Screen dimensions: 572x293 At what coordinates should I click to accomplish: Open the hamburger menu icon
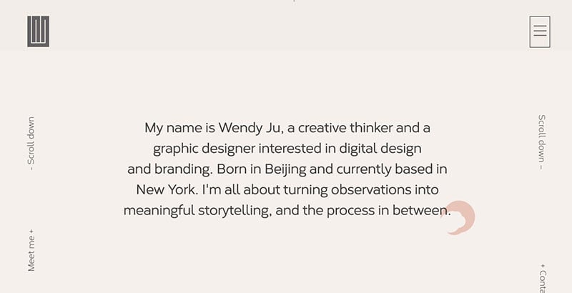pyautogui.click(x=540, y=31)
